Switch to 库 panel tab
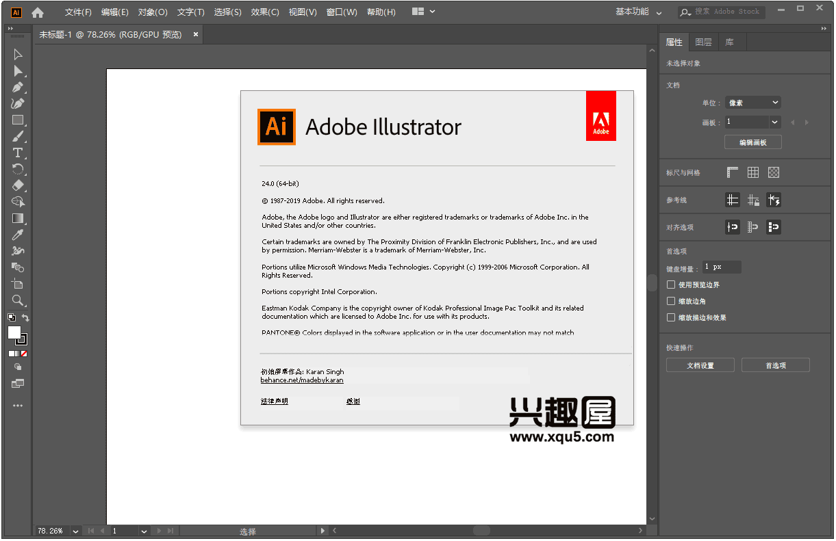Viewport: 836px width, 541px height. pyautogui.click(x=729, y=42)
